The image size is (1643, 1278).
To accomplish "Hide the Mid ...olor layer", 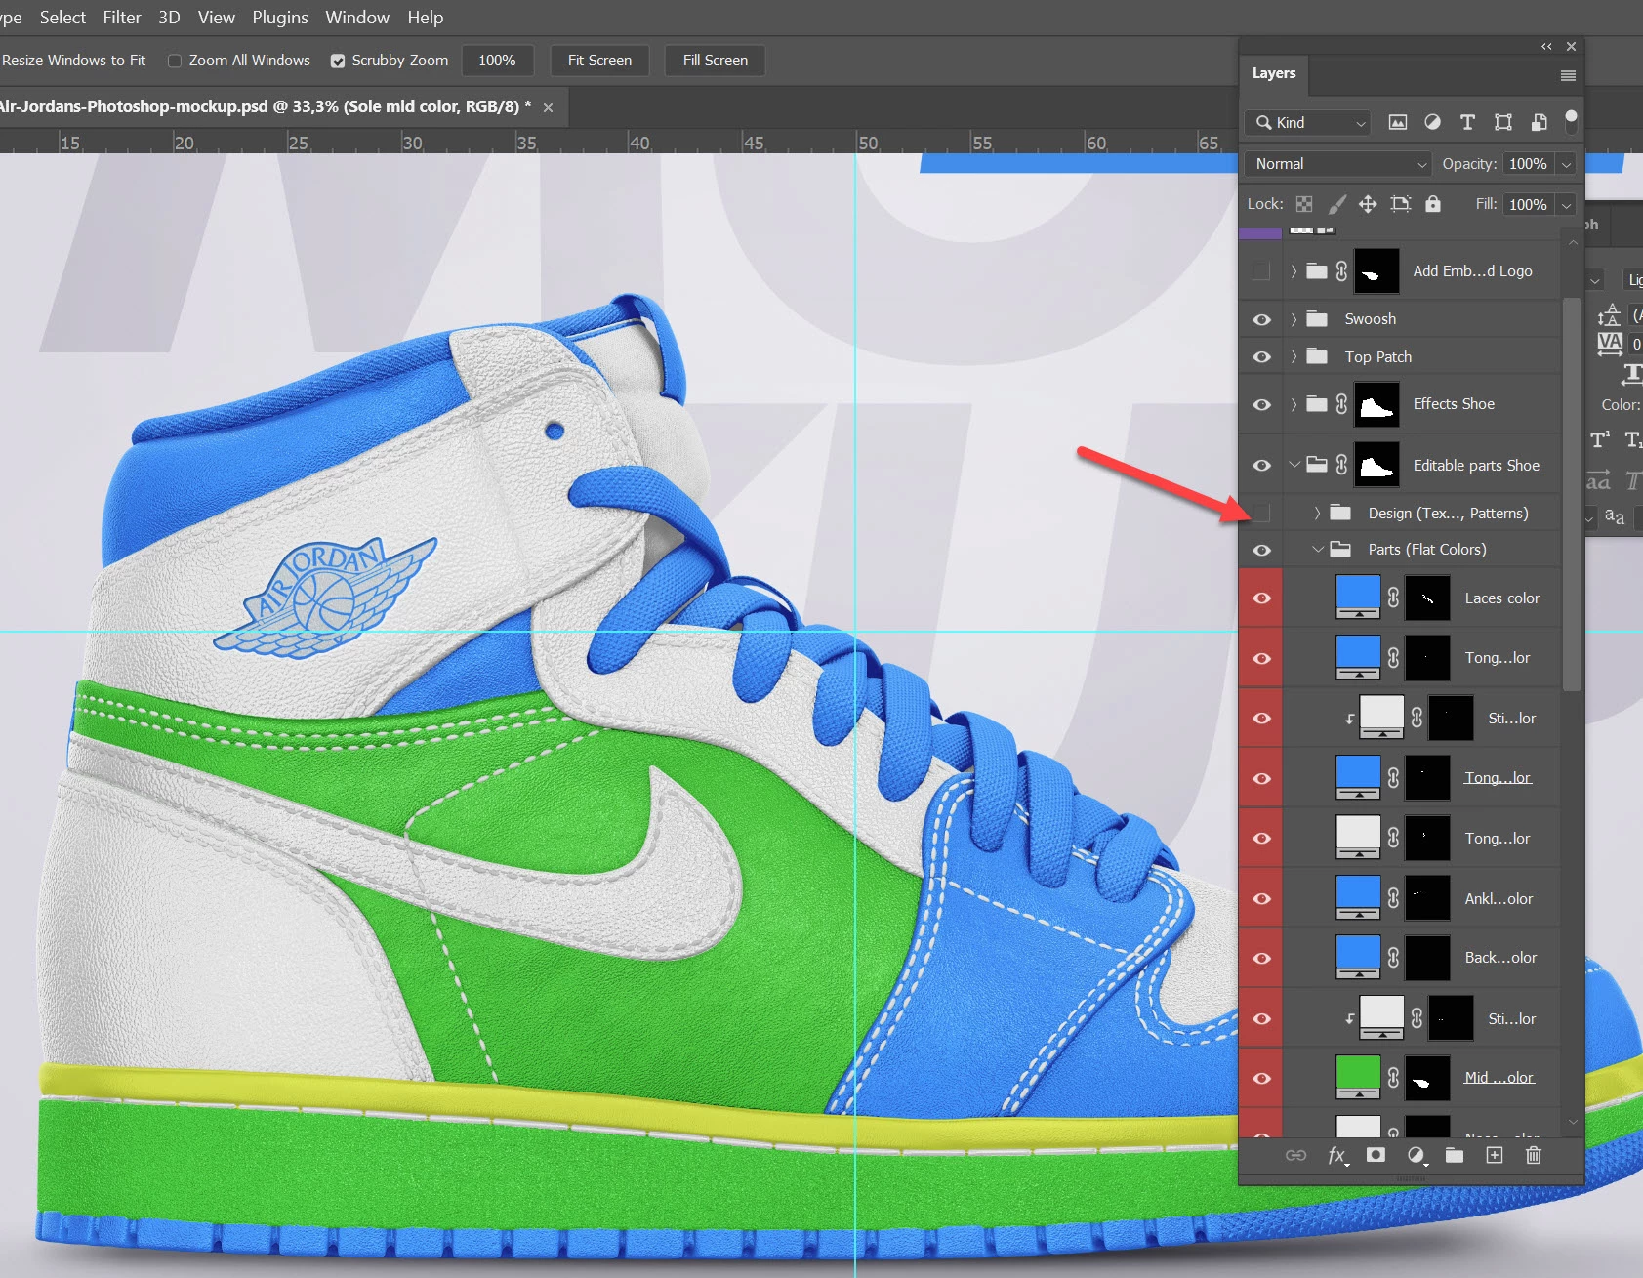I will click(1261, 1078).
